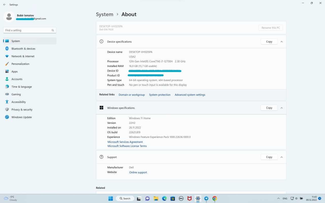Launch Google Chrome from taskbar

pos(215,198)
